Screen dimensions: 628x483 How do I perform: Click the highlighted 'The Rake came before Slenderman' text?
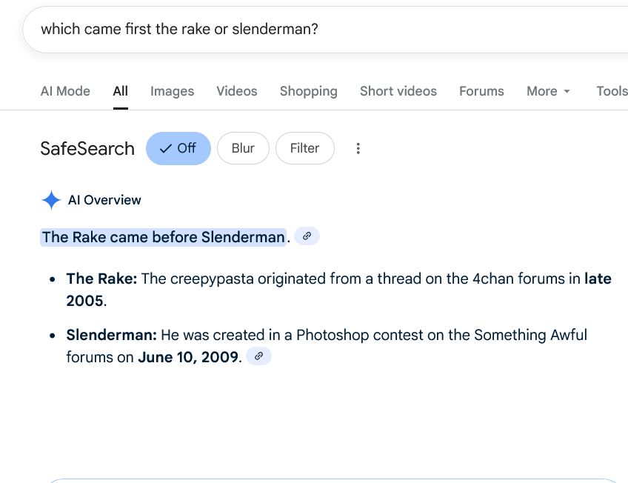coord(163,237)
